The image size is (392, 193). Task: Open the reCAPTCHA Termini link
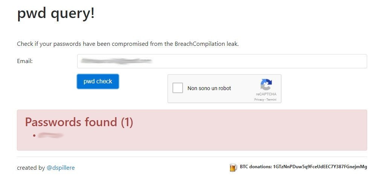271,100
